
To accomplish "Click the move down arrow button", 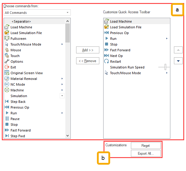I will tap(178, 61).
